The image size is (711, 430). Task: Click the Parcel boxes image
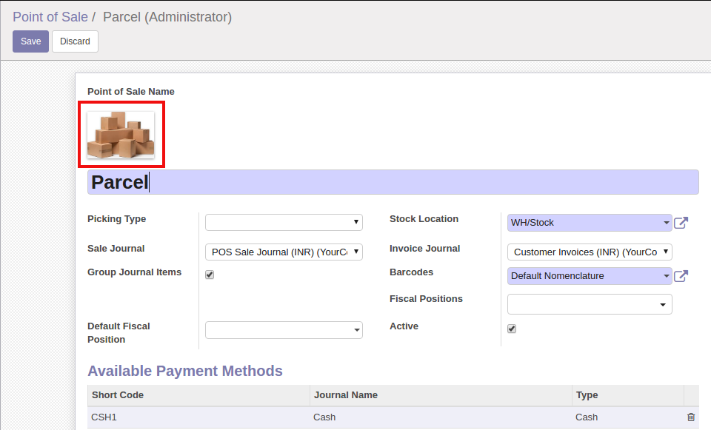tap(121, 135)
